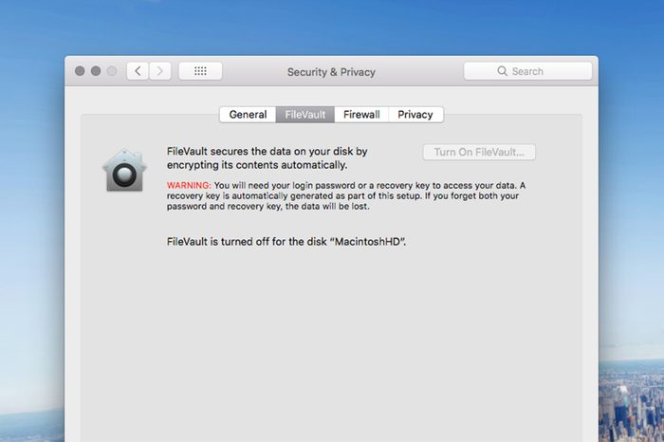Click the red WARNING label
664x442 pixels.
click(x=189, y=186)
